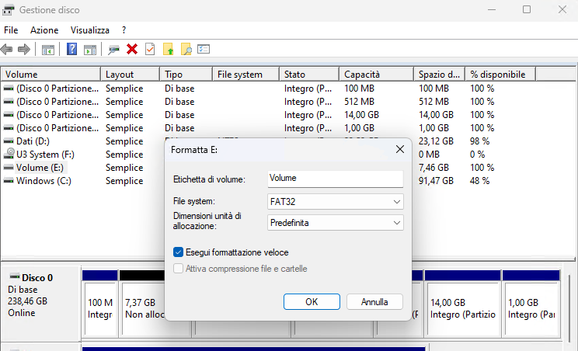Sort by the File system column header
This screenshot has width=578, height=351.
(x=245, y=75)
